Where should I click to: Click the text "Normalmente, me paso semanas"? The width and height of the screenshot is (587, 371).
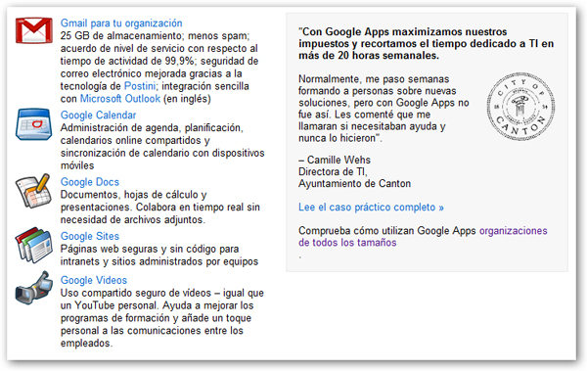pyautogui.click(x=374, y=79)
